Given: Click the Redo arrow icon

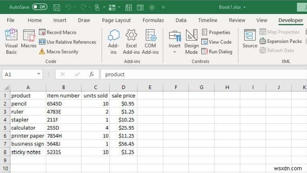Looking at the screenshot, I should coord(84,7).
